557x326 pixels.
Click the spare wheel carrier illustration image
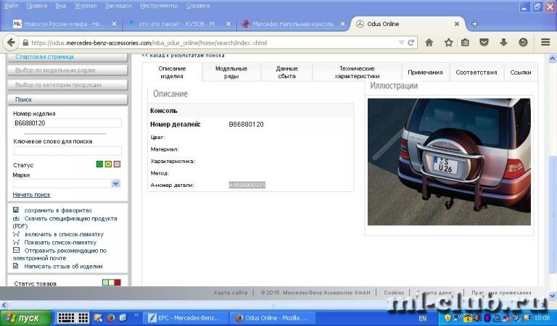[449, 162]
